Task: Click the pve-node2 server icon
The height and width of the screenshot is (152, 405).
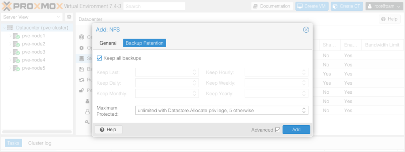Action: (16, 44)
